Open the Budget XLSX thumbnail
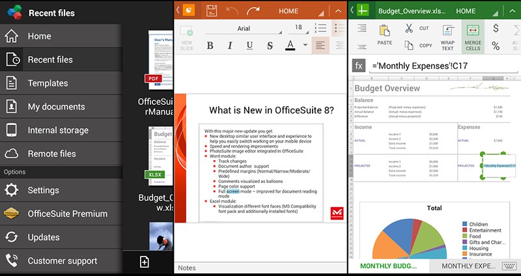The width and height of the screenshot is (521, 276). (x=160, y=156)
